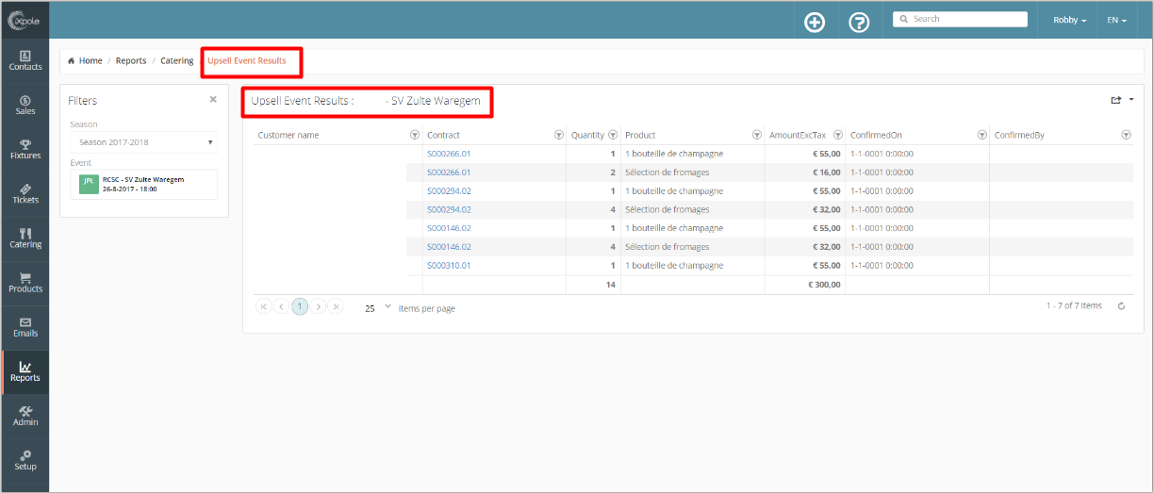This screenshot has height=493, width=1154.
Task: Select the RCSC - SV Zulte Waregem event
Action: pyautogui.click(x=143, y=184)
